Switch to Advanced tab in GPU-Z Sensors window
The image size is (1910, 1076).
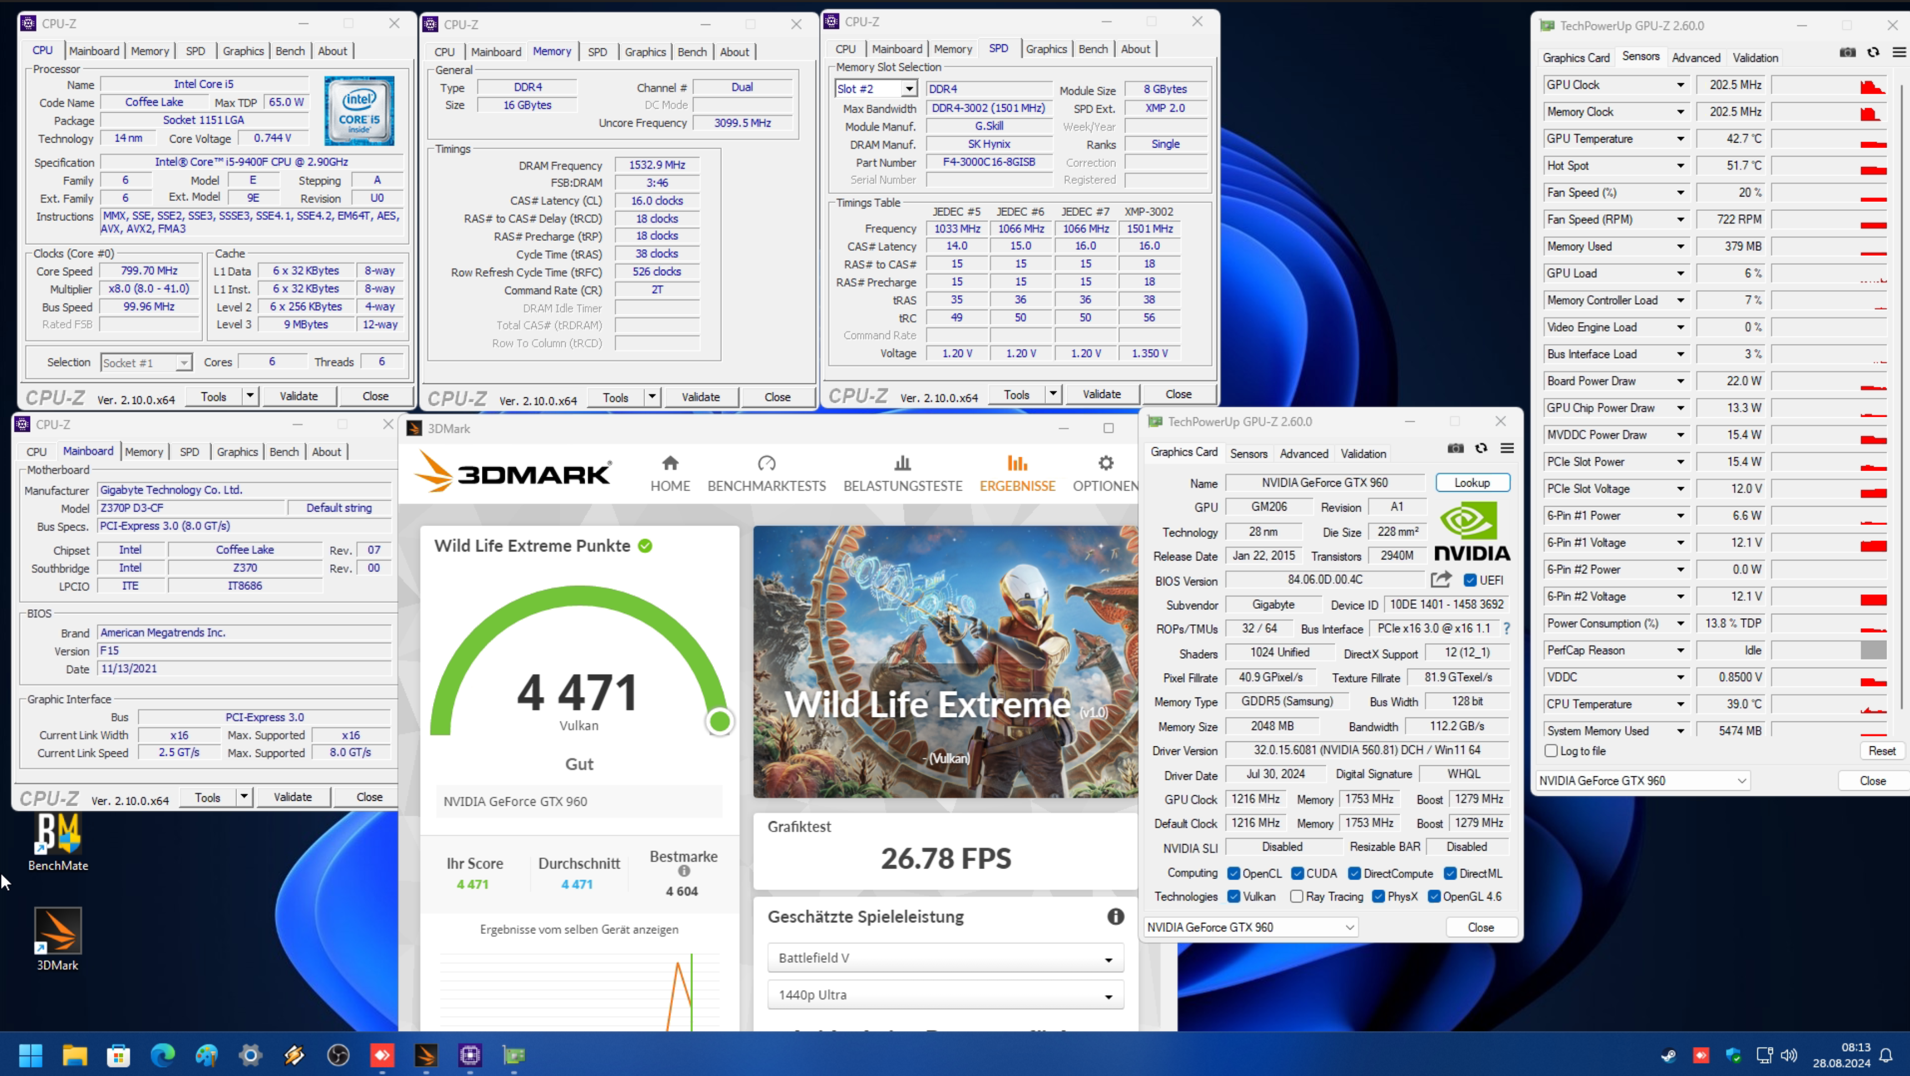[1696, 58]
